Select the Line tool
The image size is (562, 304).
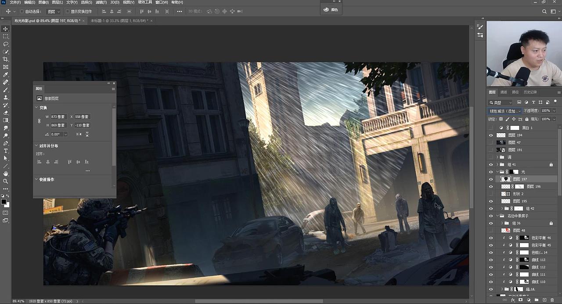point(6,166)
